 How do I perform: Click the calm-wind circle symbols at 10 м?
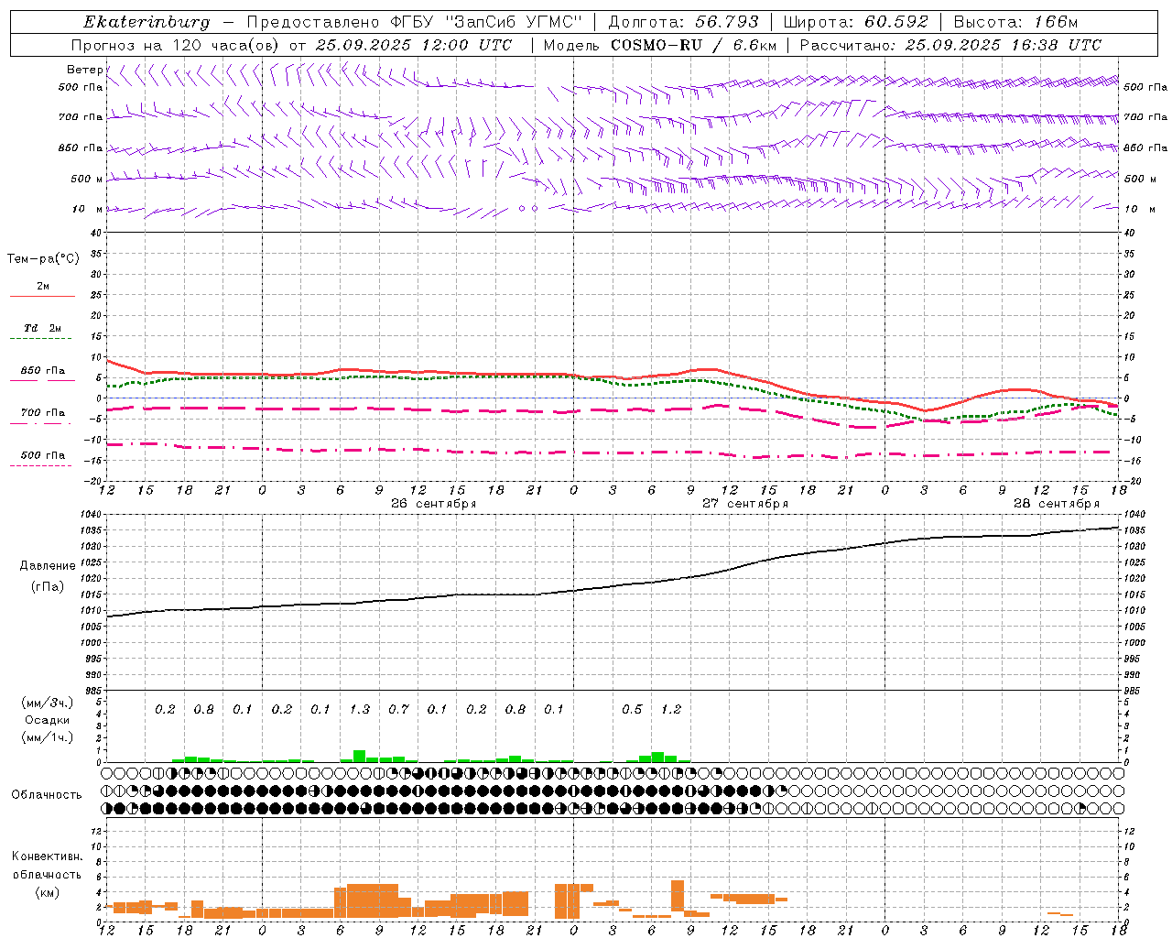tap(528, 209)
